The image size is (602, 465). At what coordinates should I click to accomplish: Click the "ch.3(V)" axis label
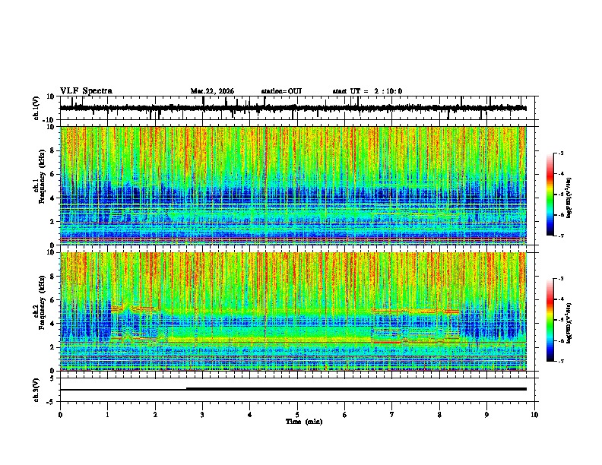pyautogui.click(x=36, y=390)
